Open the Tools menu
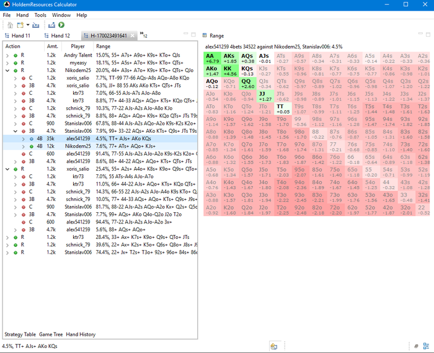Image resolution: width=434 pixels, height=353 pixels. coord(40,15)
